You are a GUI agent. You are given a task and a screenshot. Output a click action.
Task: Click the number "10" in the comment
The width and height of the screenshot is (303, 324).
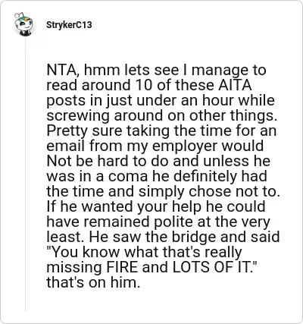click(144, 85)
